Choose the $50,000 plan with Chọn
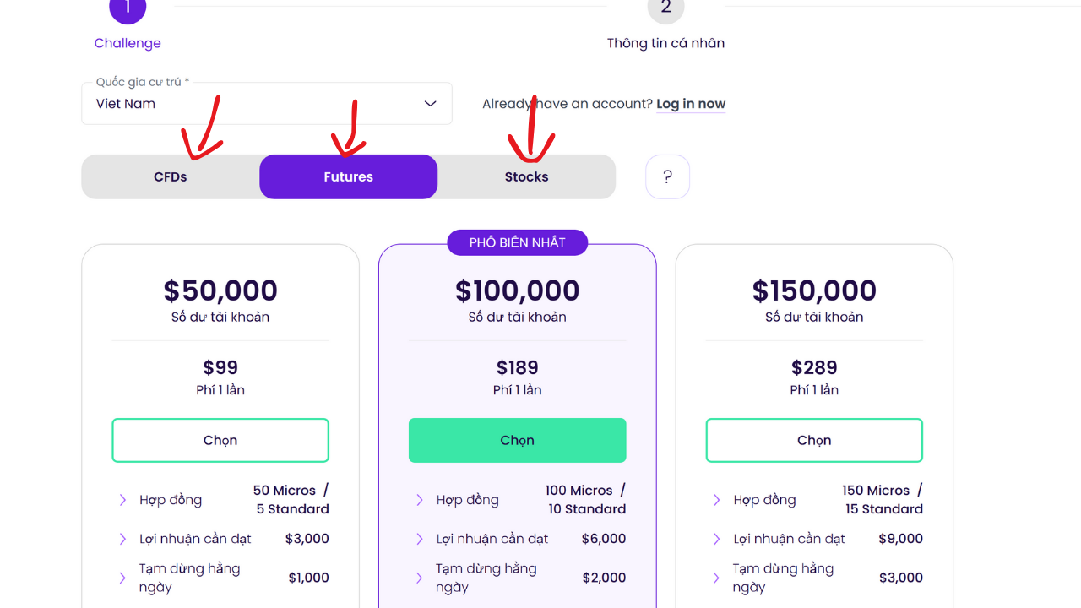The image size is (1081, 608). pyautogui.click(x=220, y=440)
